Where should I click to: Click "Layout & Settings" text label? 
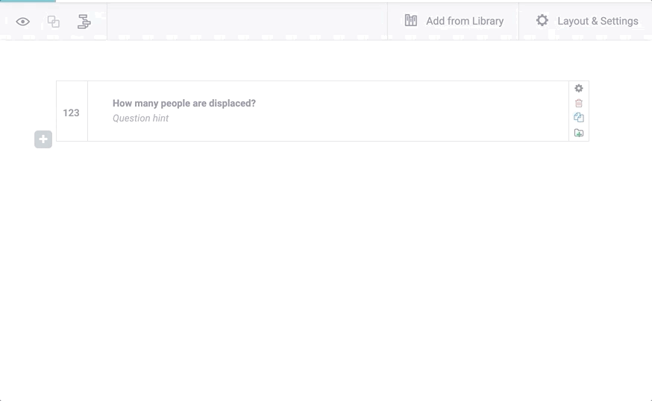point(598,22)
